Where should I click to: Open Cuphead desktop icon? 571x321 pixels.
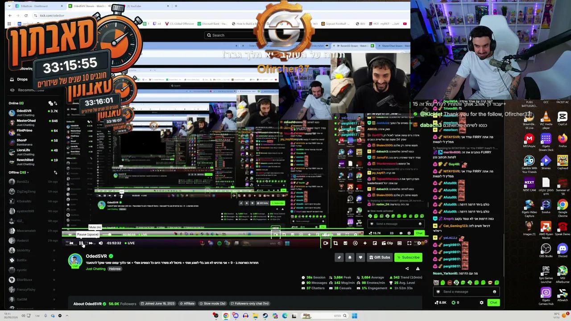coord(563,162)
